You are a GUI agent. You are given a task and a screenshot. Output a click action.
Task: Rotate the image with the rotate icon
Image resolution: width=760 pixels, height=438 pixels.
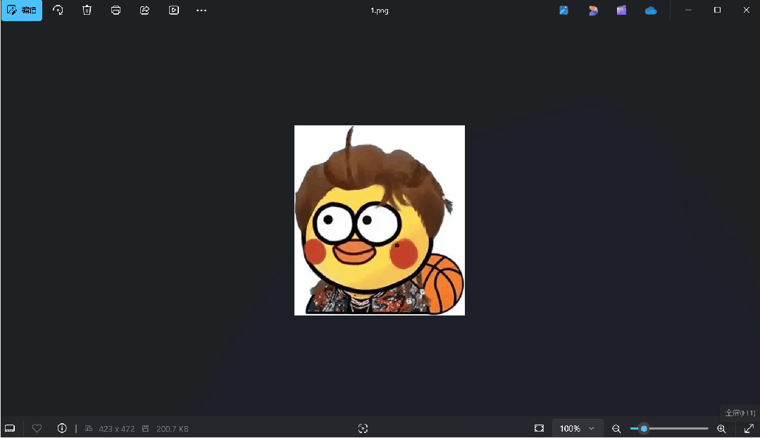click(x=58, y=11)
